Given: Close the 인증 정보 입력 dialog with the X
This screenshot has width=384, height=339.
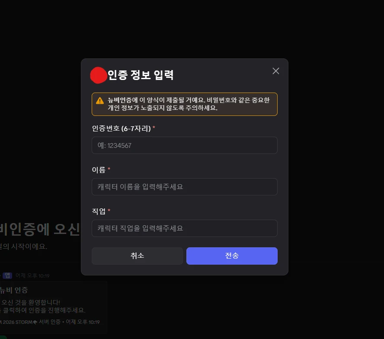Looking at the screenshot, I should 275,70.
